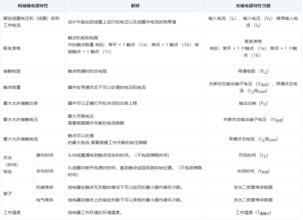Viewport: 303px width, 220px height.
Task: Select the cell 设计中施加到线圈上运行的电压以及线圈中电流的结果值
Action: (x=135, y=22)
